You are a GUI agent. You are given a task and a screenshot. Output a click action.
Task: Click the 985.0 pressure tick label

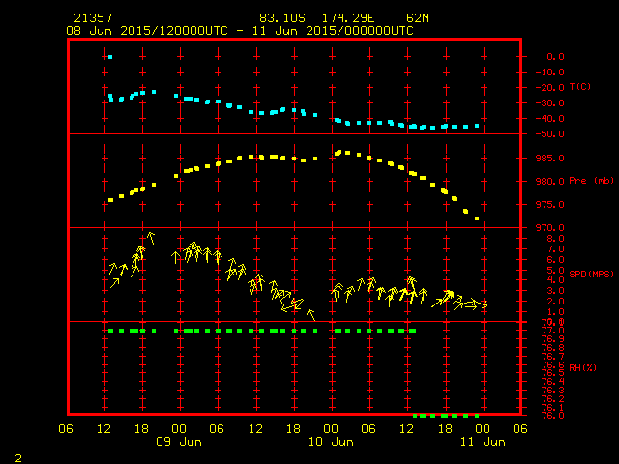tap(550, 159)
